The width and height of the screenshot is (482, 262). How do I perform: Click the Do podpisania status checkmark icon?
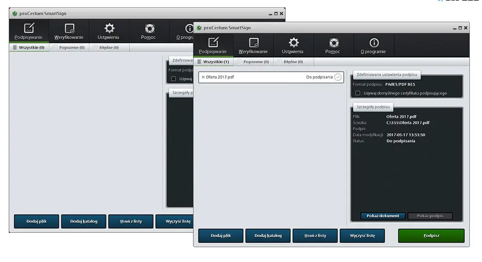[338, 77]
